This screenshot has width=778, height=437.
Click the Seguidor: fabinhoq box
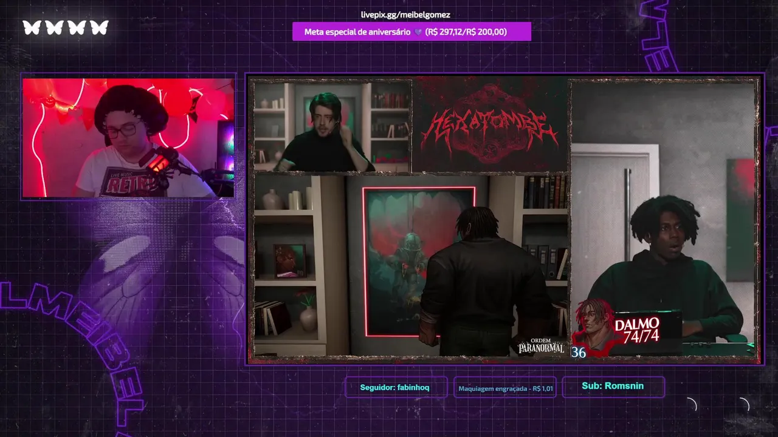click(x=395, y=387)
